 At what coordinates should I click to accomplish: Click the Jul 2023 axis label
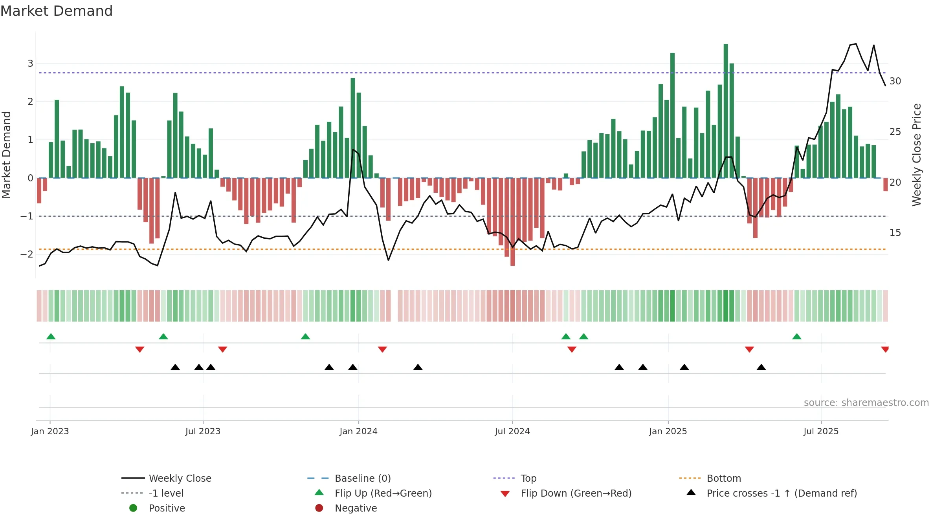click(x=203, y=431)
